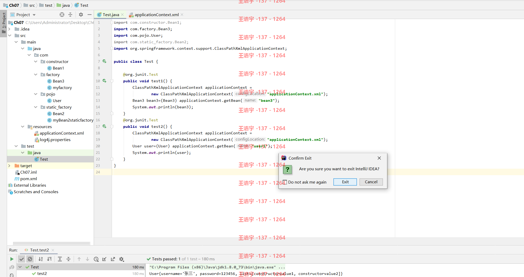524x277 pixels.
Task: Select myfactory class in project tree
Action: (59, 87)
